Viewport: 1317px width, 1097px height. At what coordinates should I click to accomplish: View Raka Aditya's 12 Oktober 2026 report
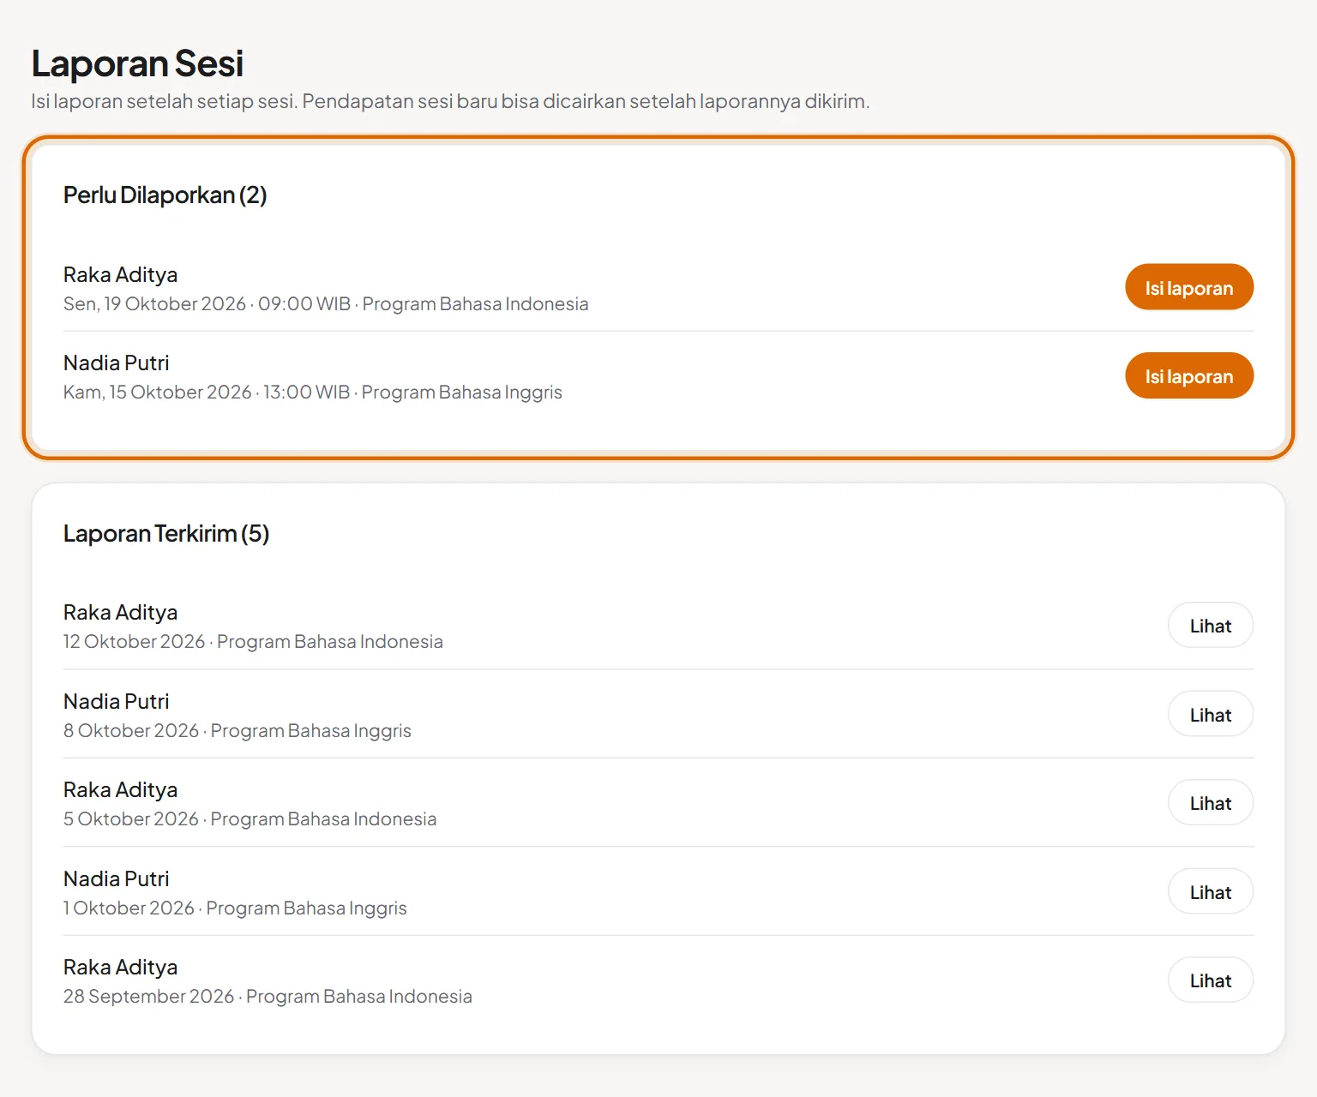1211,626
